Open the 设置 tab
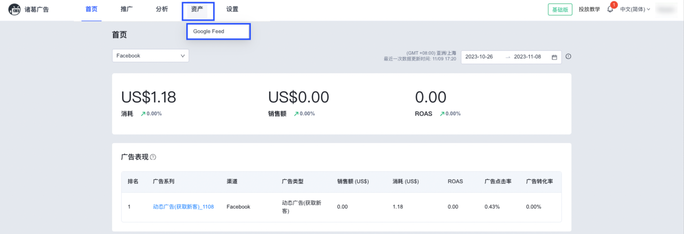This screenshot has width=684, height=234. point(232,9)
